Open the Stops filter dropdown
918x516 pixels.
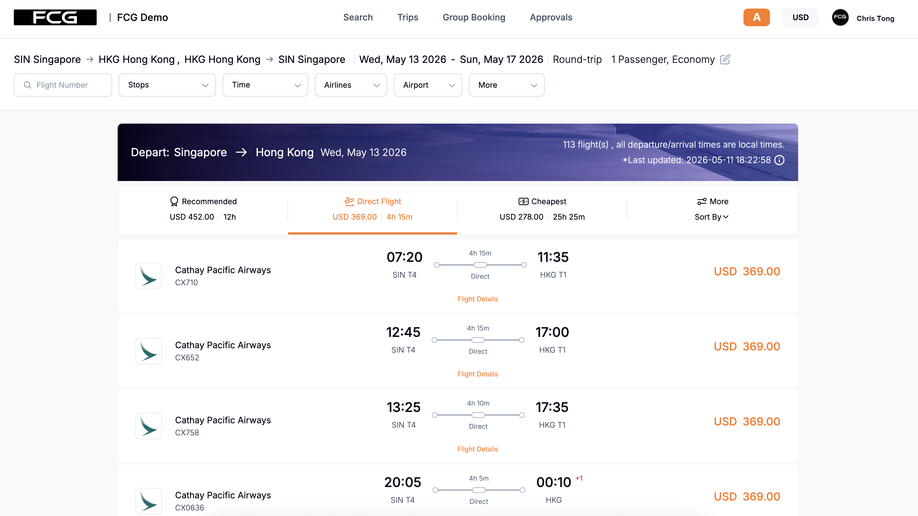pyautogui.click(x=167, y=85)
